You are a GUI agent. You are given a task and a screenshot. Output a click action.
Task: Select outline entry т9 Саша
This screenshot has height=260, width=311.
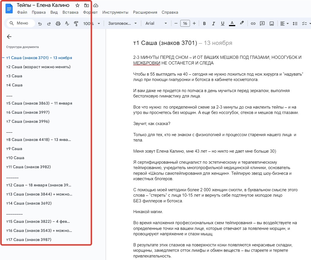[x=14, y=149]
